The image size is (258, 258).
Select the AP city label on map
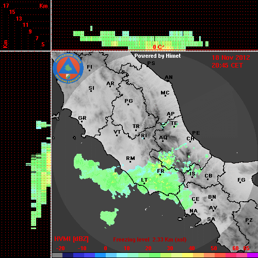[x=170, y=114]
